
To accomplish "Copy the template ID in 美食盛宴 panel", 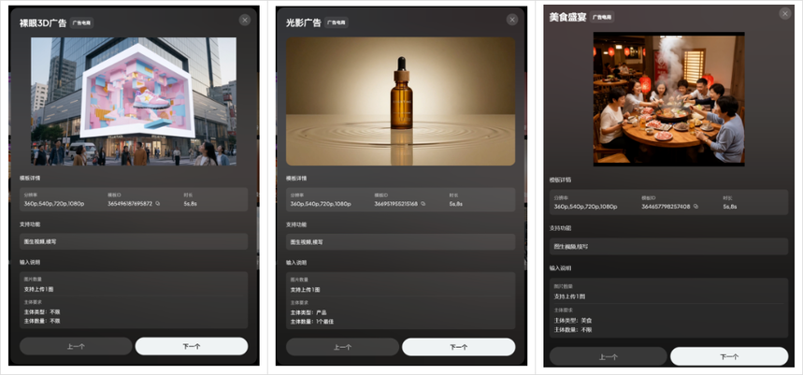I will (x=696, y=206).
